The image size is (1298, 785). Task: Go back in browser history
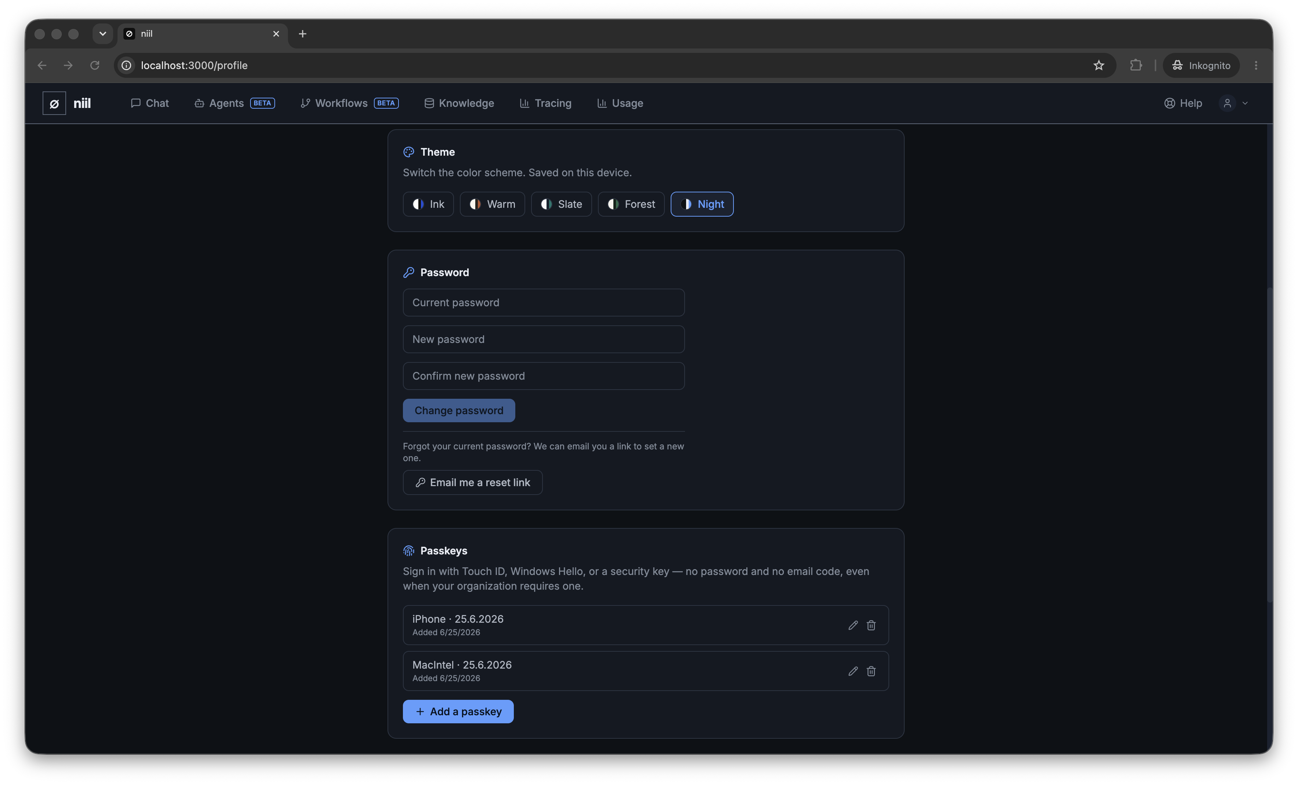42,65
